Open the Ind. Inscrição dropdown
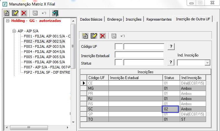This screenshot has width=220, height=131. click(x=207, y=63)
